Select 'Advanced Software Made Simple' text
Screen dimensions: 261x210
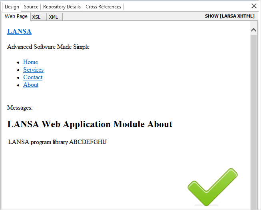pos(48,47)
